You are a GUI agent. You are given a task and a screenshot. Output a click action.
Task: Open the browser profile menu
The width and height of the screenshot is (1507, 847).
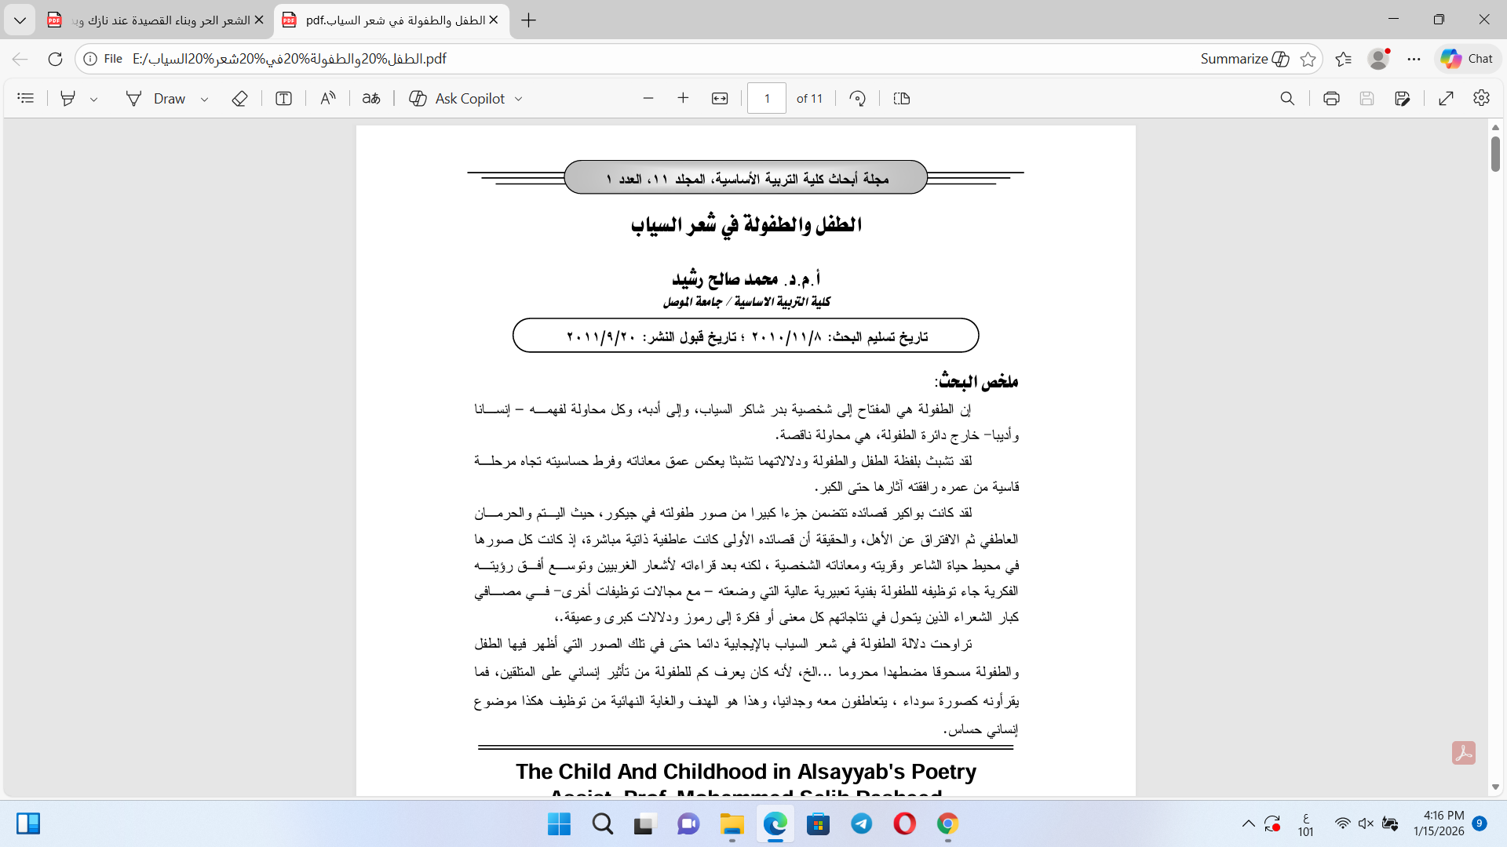(1378, 59)
